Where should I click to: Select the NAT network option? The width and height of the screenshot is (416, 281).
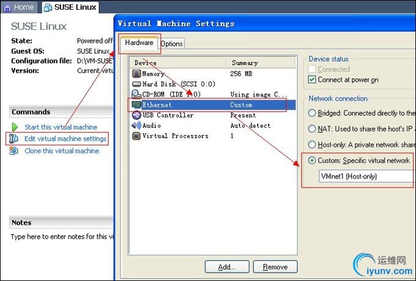tap(312, 129)
